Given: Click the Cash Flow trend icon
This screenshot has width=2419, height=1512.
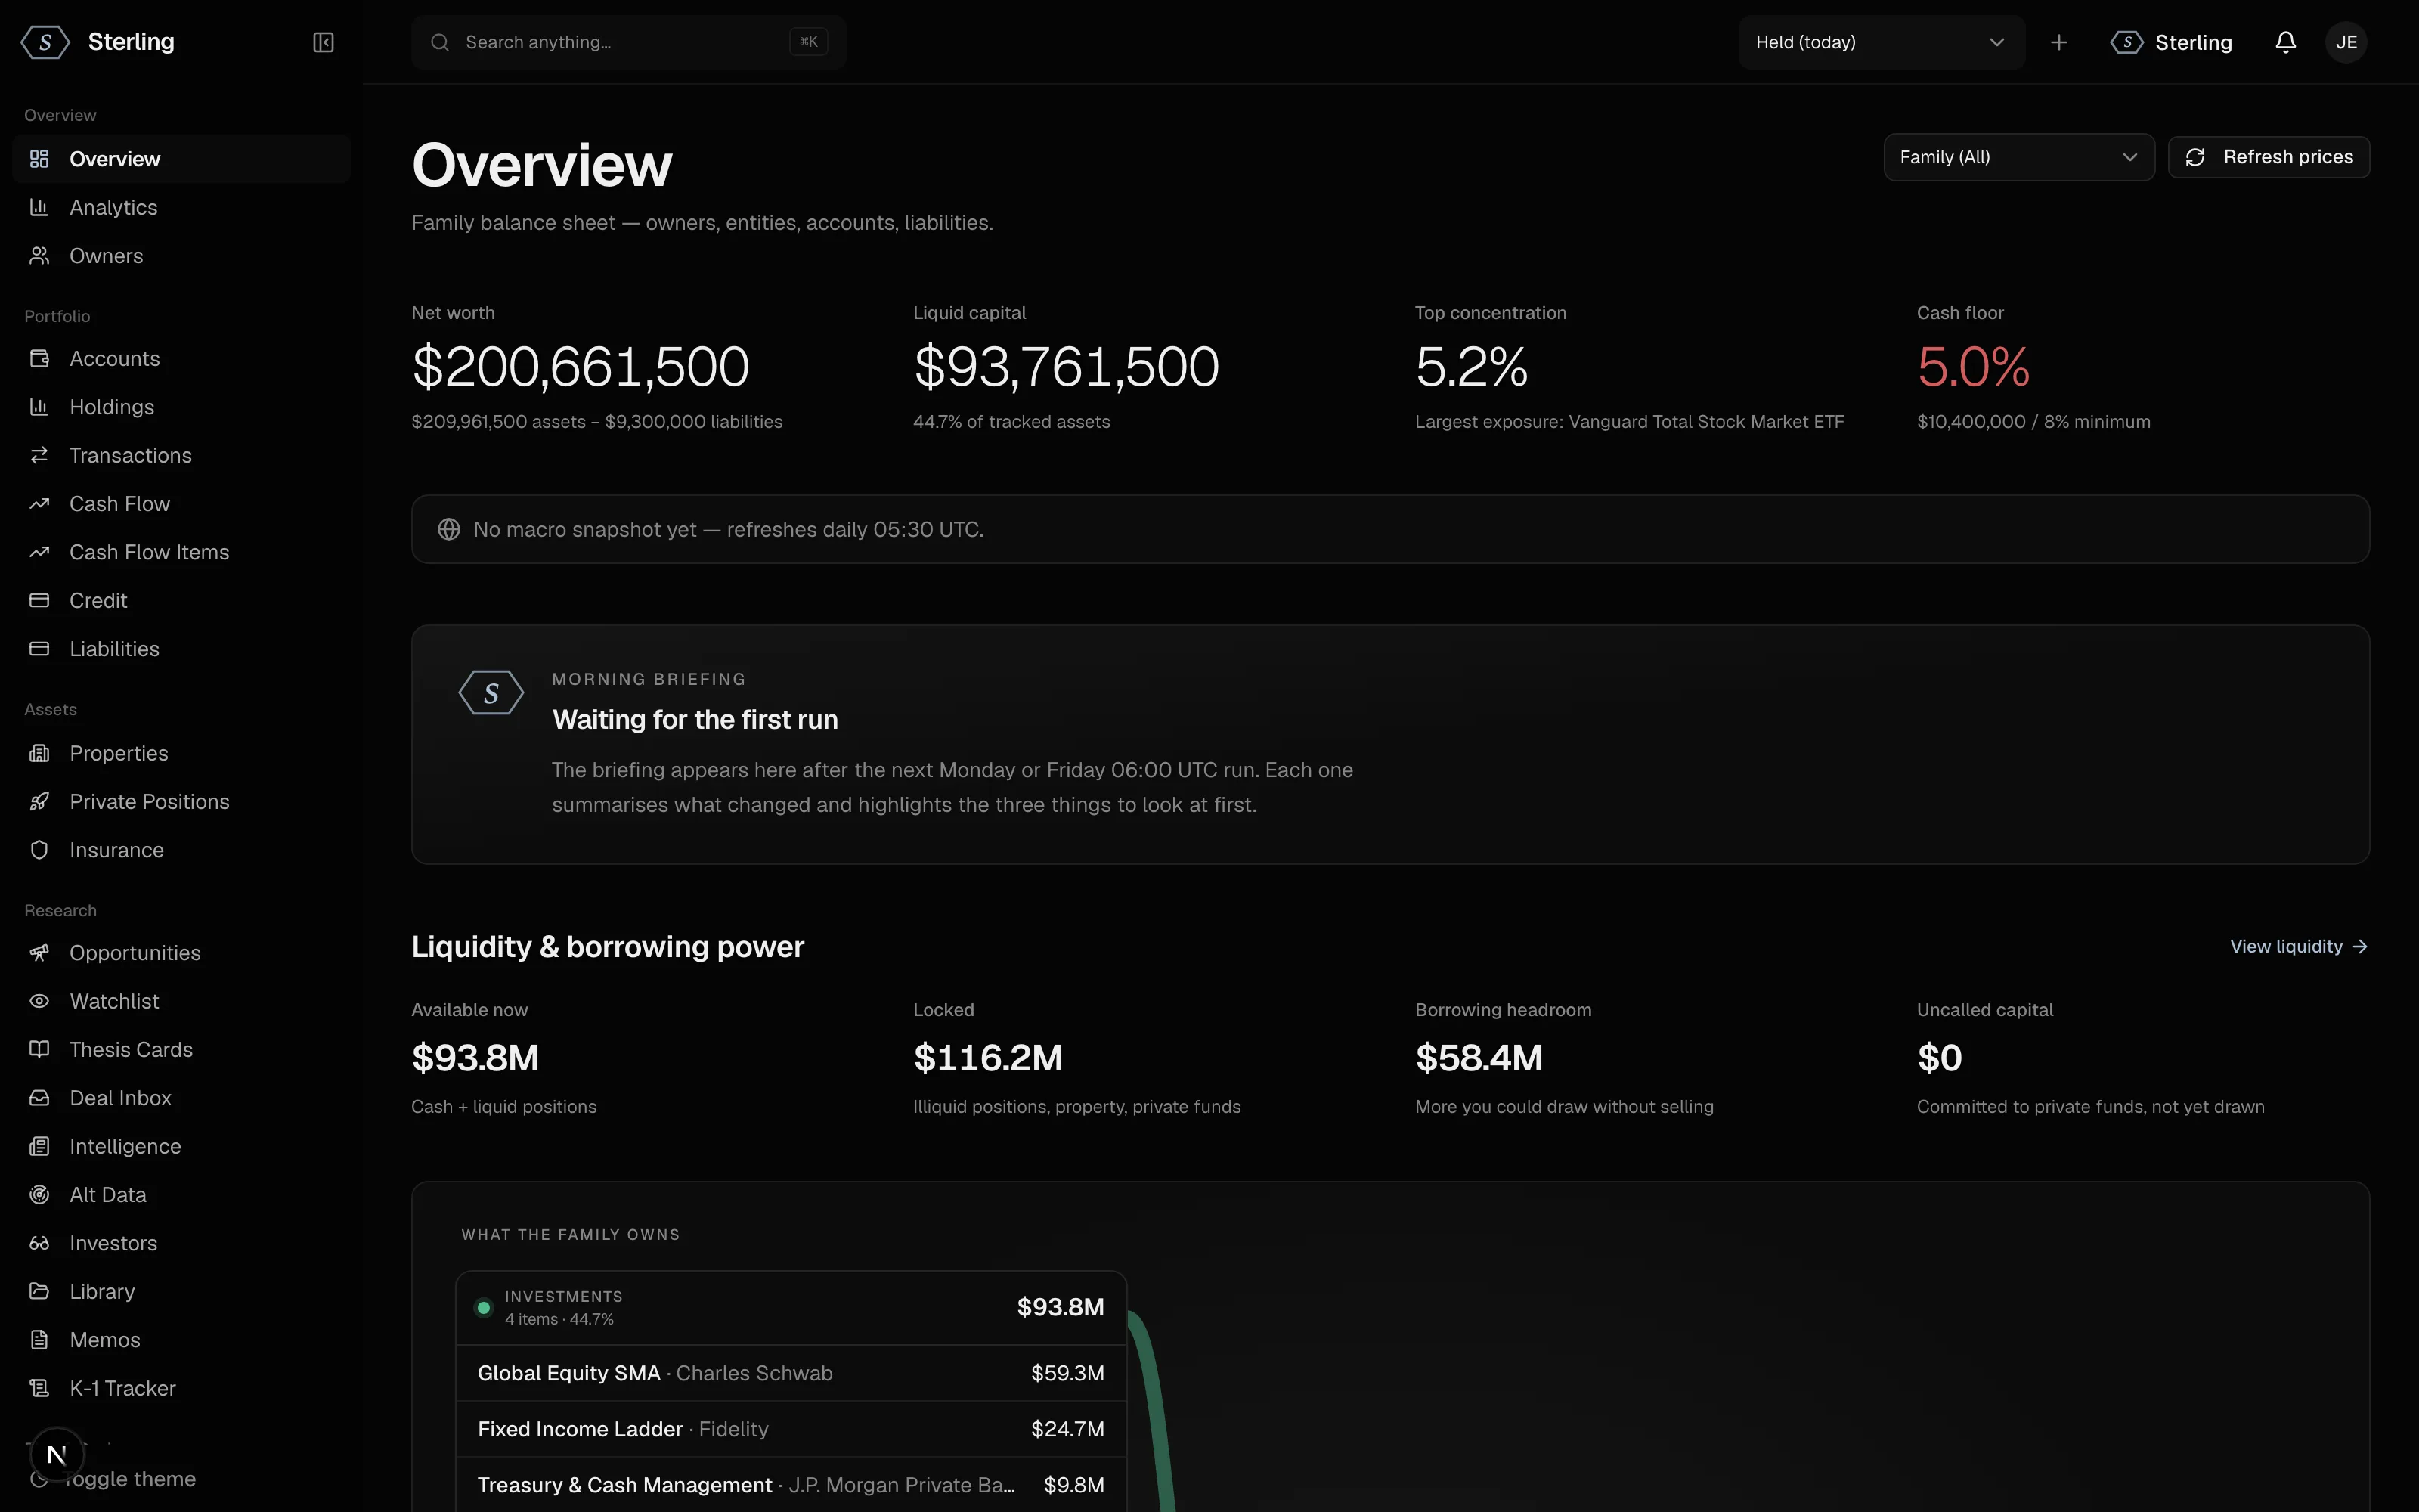Looking at the screenshot, I should pyautogui.click(x=39, y=504).
